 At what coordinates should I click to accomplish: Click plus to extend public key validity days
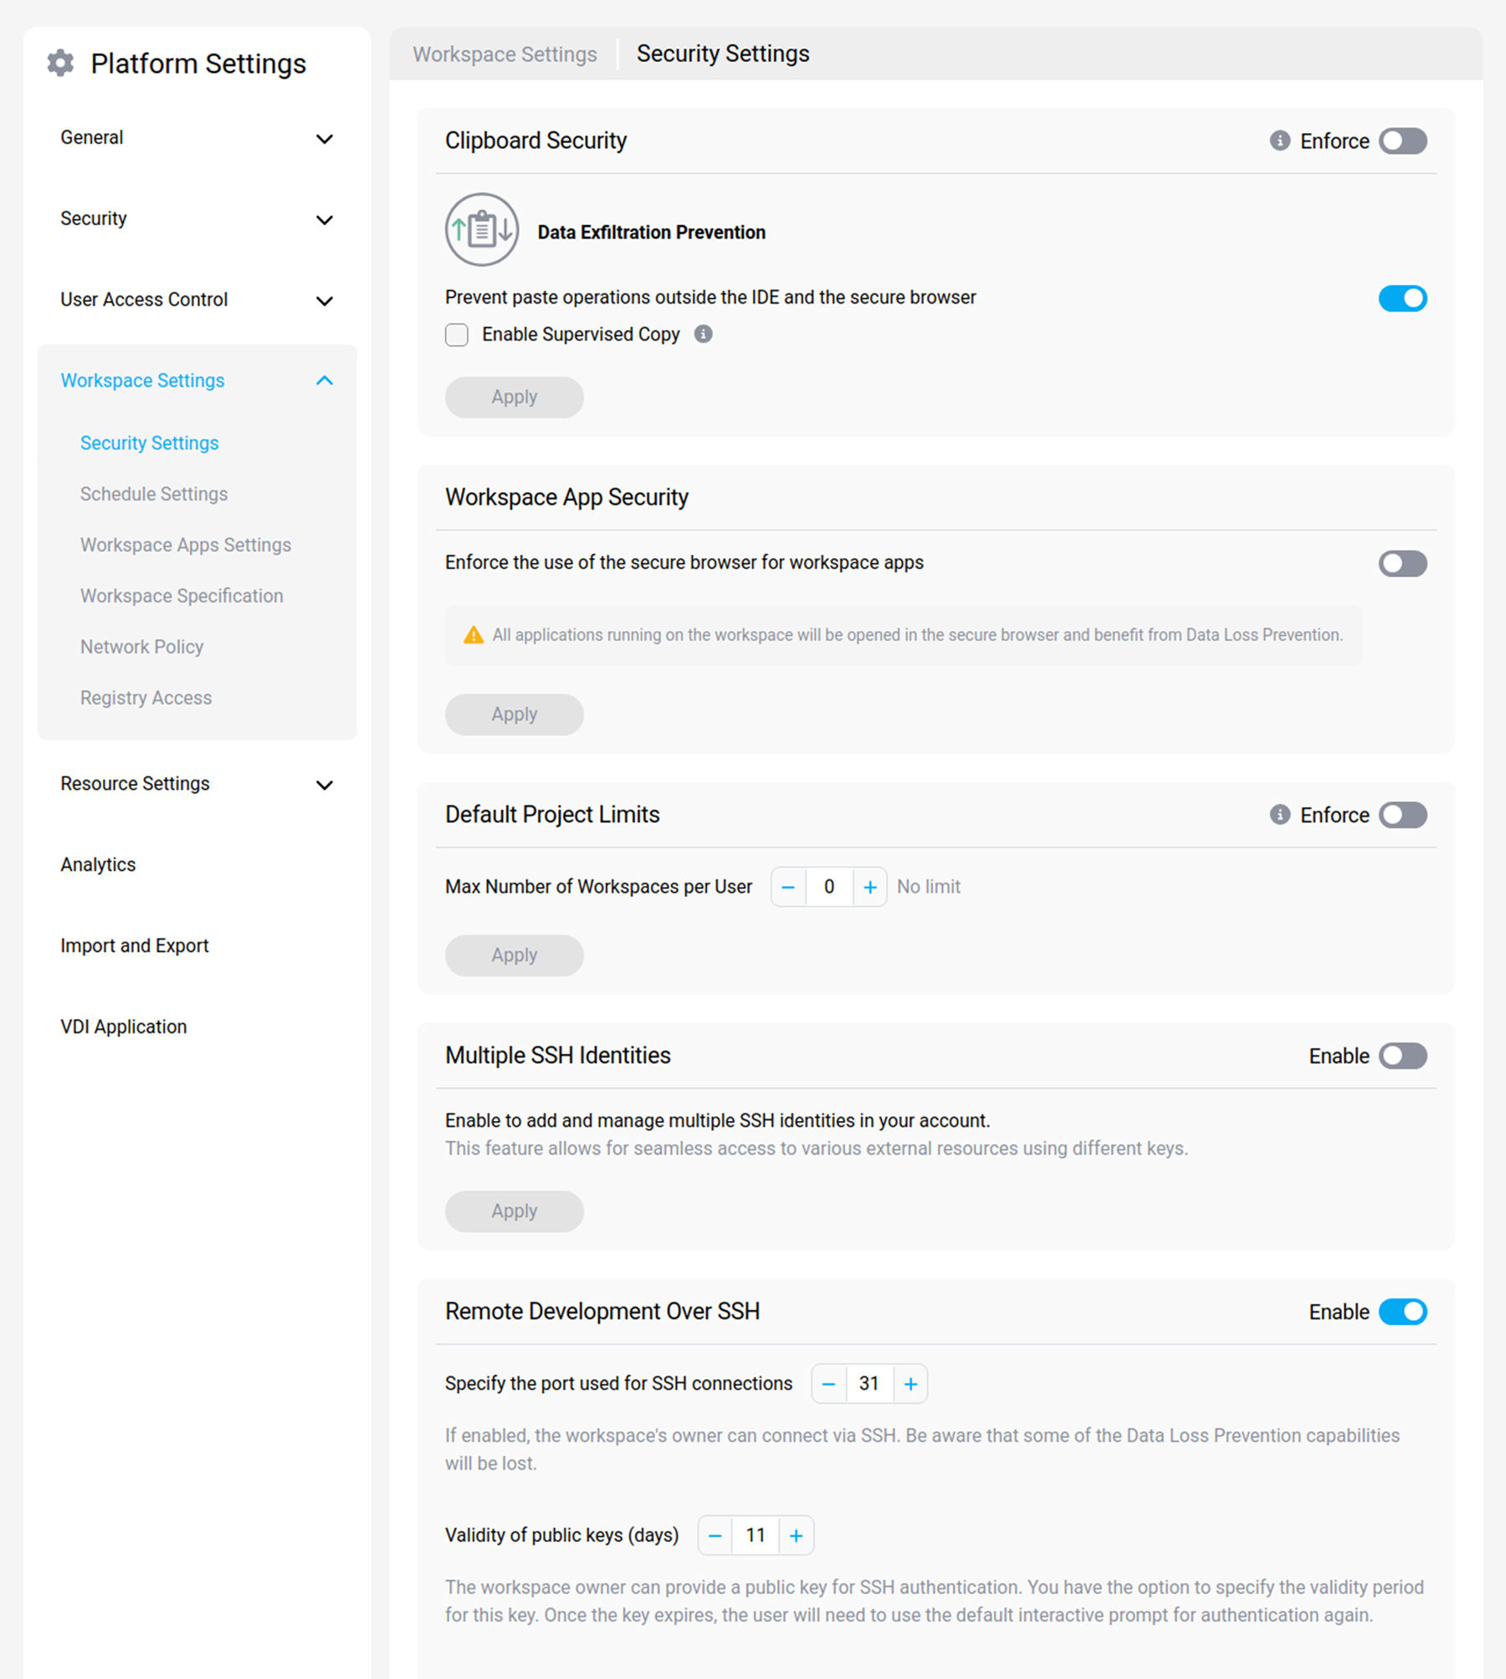(796, 1535)
